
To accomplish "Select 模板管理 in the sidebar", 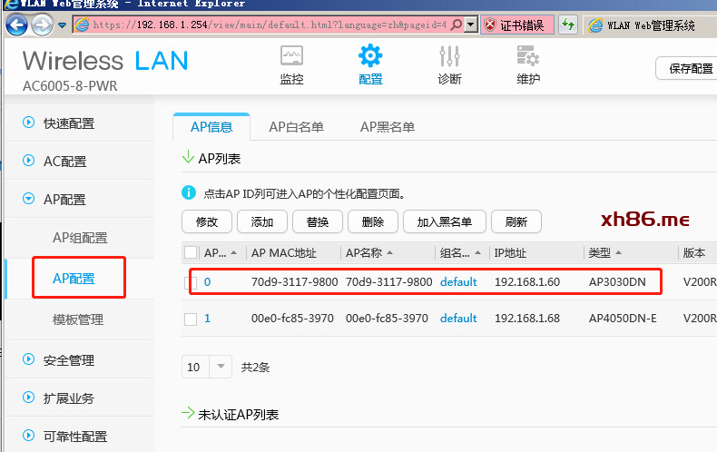I will pyautogui.click(x=78, y=319).
